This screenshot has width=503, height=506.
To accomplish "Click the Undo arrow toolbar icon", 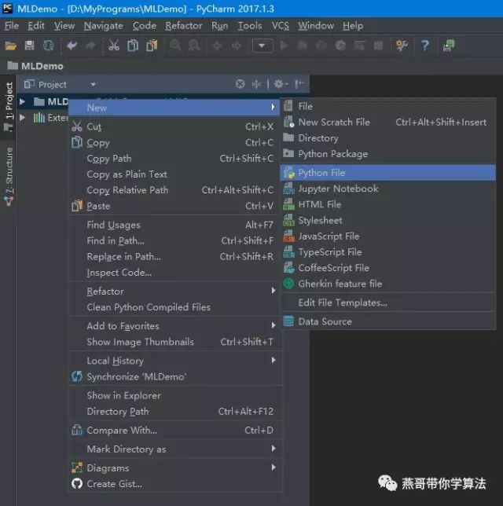I will tap(72, 46).
